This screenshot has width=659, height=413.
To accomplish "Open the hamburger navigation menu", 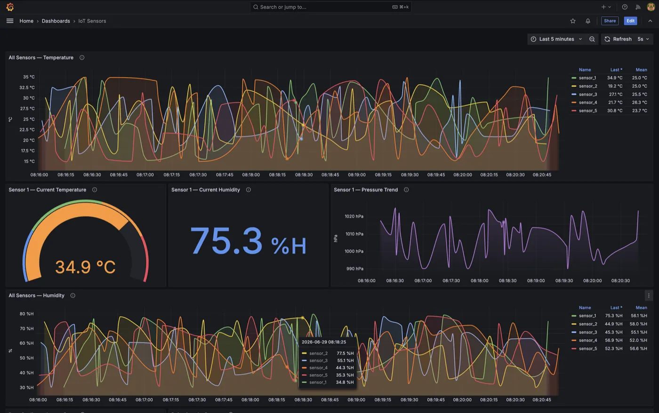I will tap(10, 21).
